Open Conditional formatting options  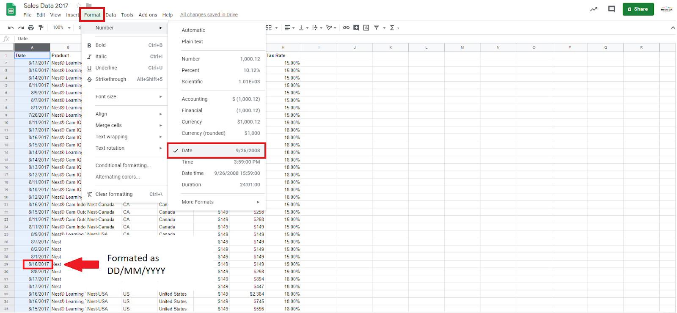point(125,166)
